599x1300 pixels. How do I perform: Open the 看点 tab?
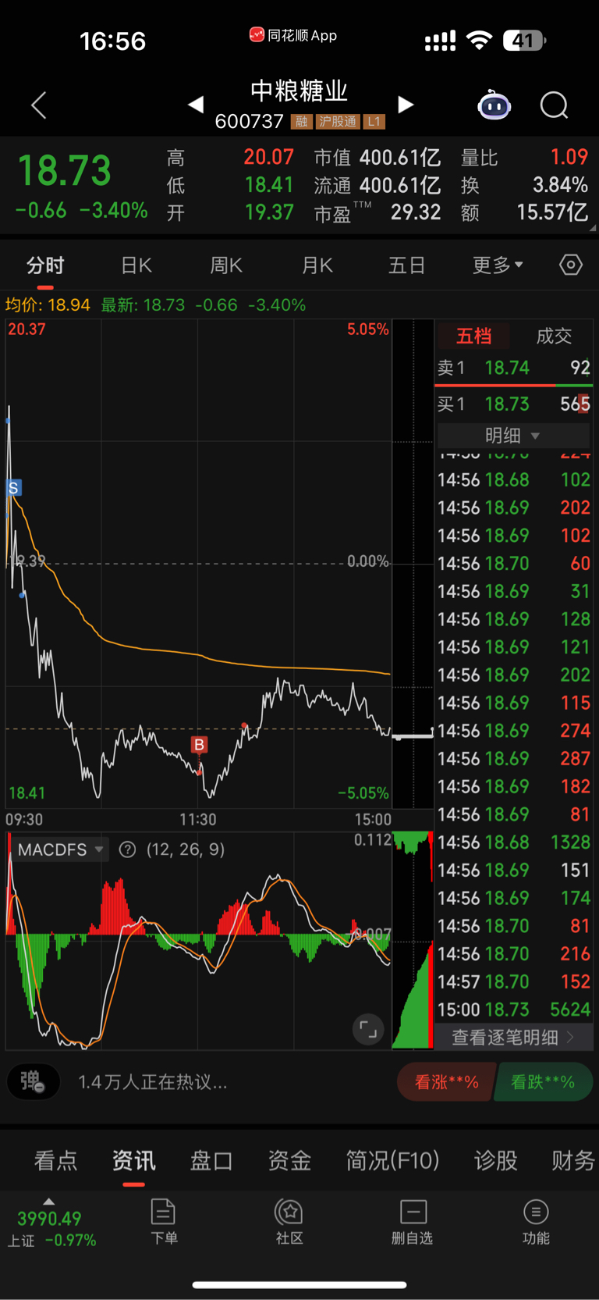(x=55, y=1160)
